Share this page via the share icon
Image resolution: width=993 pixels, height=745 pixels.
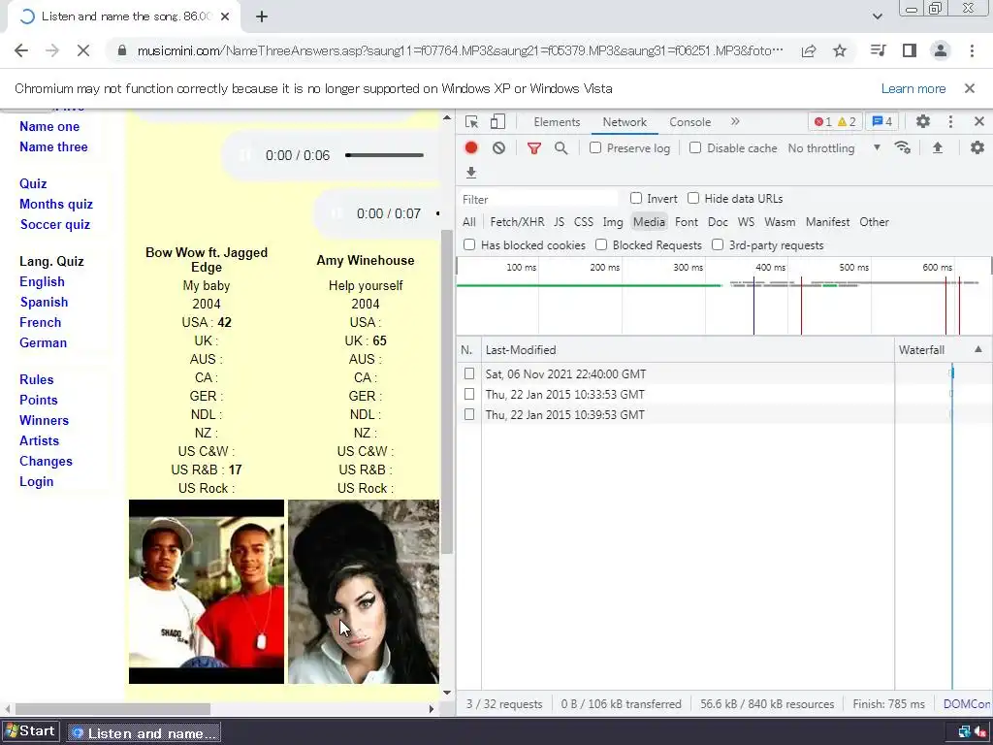[x=809, y=50]
